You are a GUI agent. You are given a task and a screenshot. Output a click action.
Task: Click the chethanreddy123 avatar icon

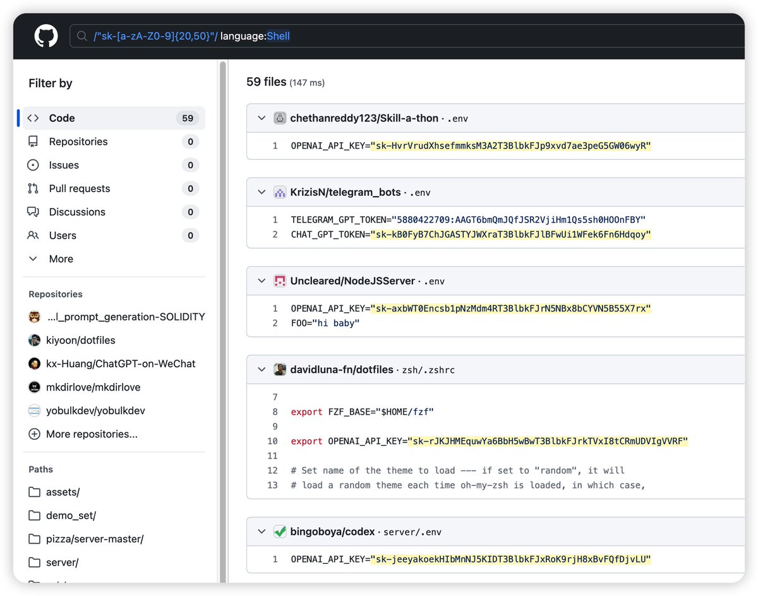coord(280,118)
